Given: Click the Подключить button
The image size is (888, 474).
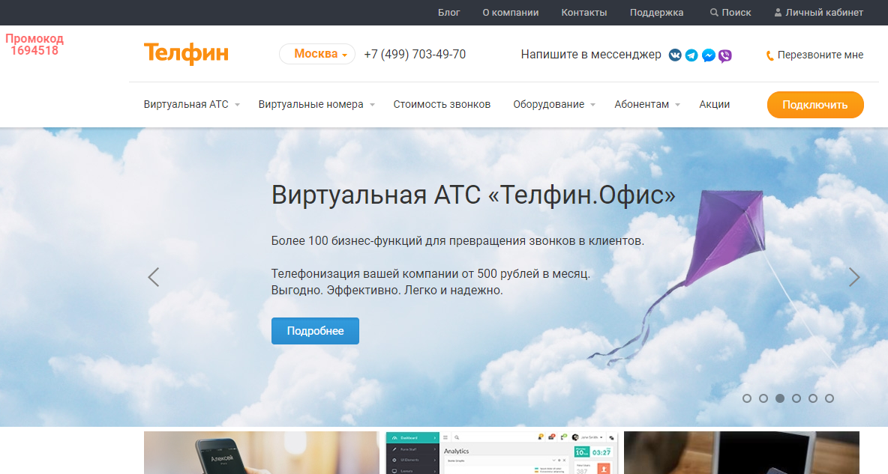Looking at the screenshot, I should click(814, 105).
